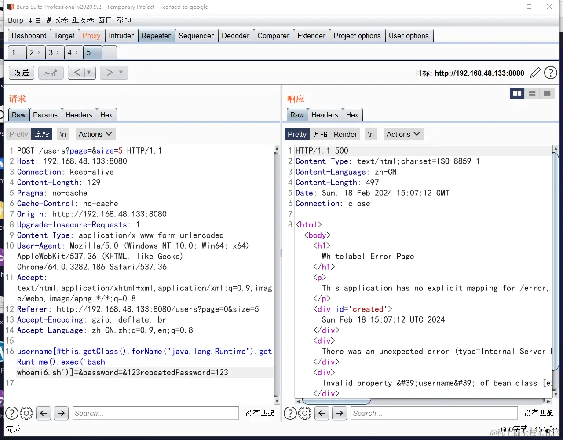Edit target with the pencil icon
The width and height of the screenshot is (563, 440).
pos(535,73)
